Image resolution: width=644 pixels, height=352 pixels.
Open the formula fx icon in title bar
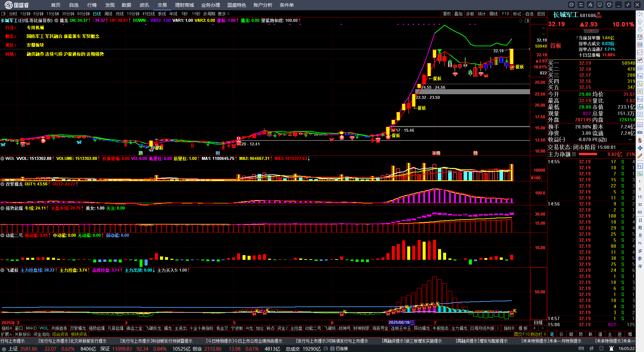pos(590,5)
